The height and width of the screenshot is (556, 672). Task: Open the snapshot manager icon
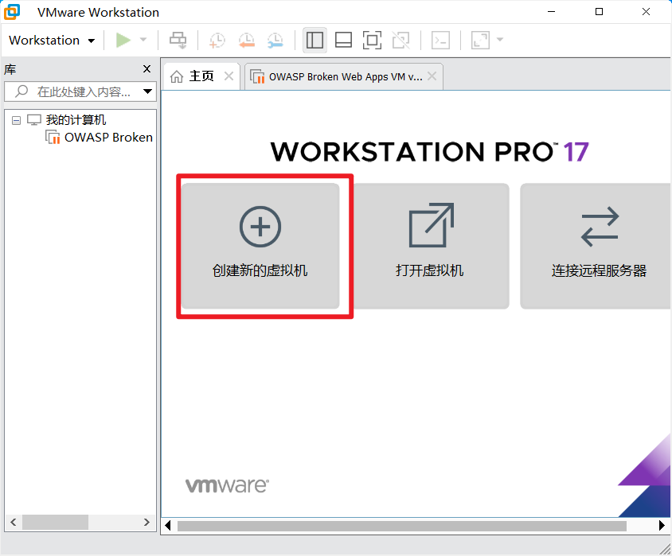tap(275, 41)
